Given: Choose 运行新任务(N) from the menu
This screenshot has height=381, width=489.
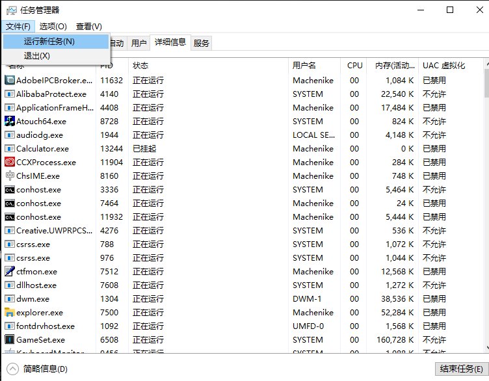Looking at the screenshot, I should coord(56,42).
